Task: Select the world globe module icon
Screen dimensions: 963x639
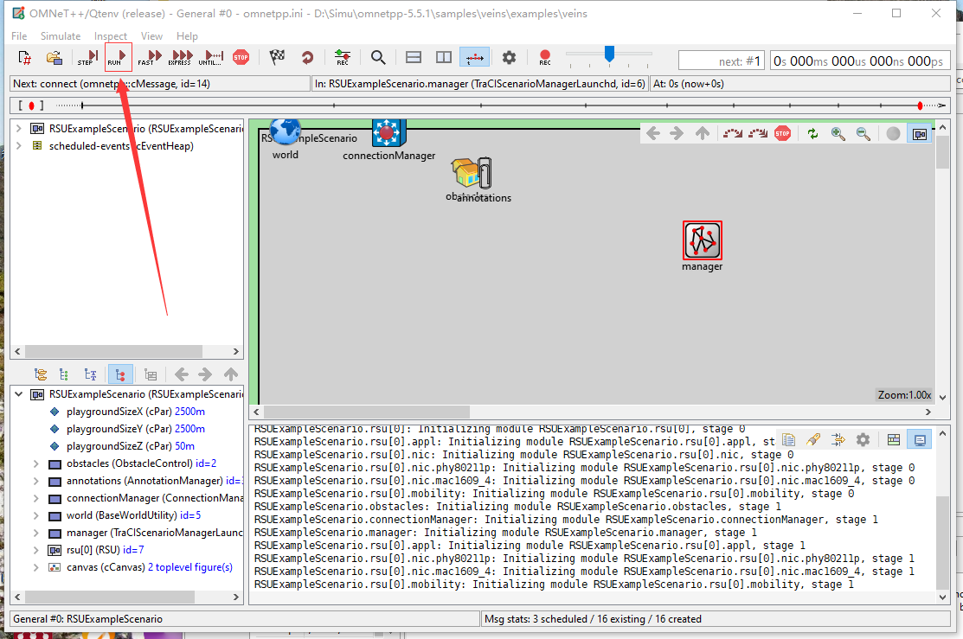Action: (286, 132)
